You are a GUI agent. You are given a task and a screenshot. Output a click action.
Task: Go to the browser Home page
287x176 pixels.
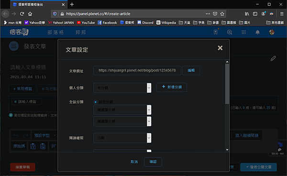coord(30,14)
